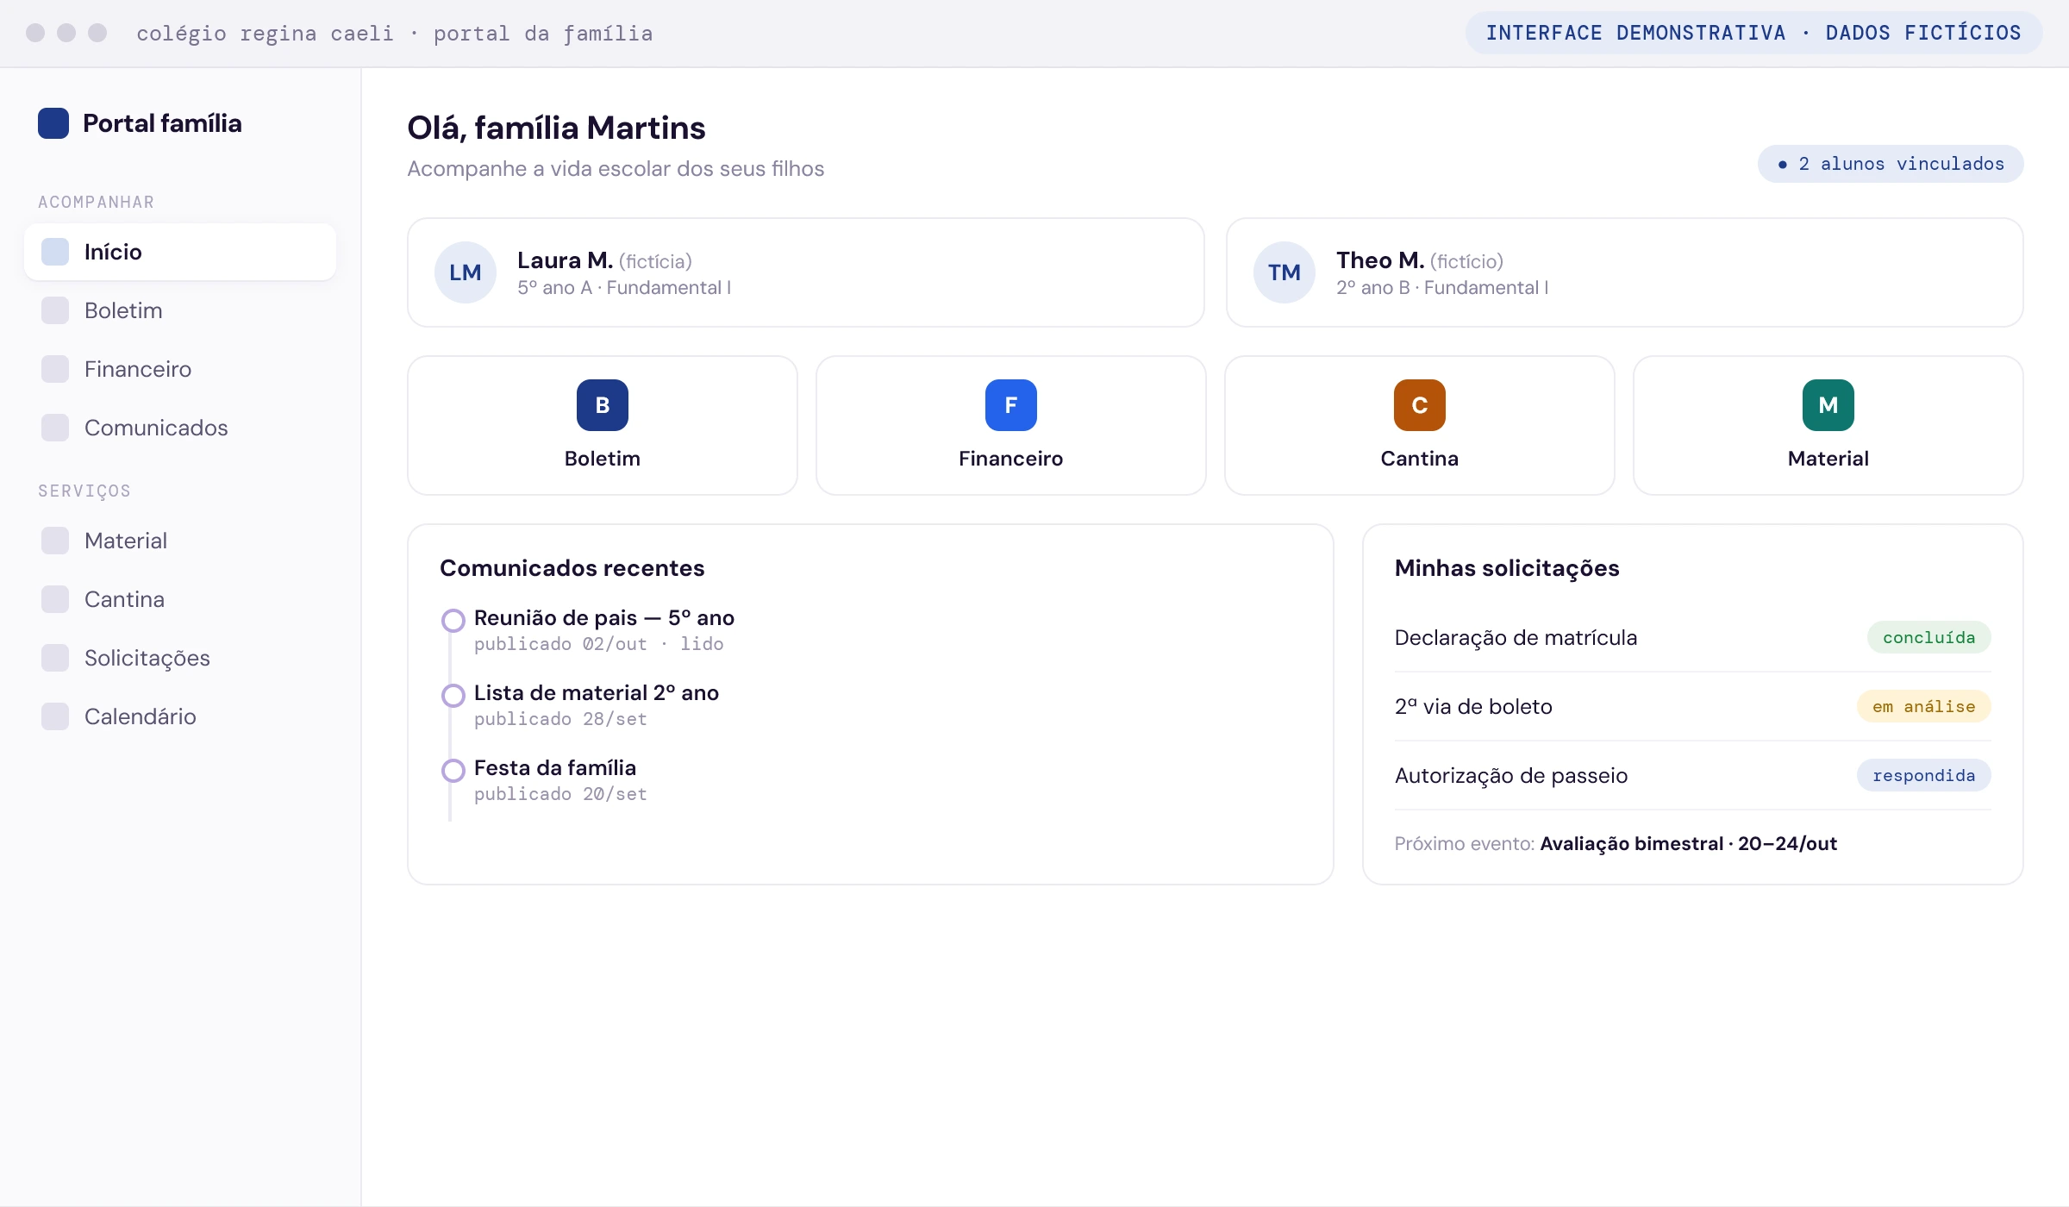The height and width of the screenshot is (1207, 2069).
Task: Click the Comunicados sidebar icon square
Action: point(55,428)
